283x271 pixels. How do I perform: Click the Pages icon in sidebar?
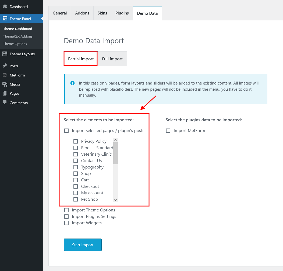click(x=5, y=93)
